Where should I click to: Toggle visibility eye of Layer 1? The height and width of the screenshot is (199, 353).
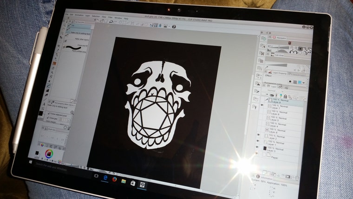(x=258, y=141)
